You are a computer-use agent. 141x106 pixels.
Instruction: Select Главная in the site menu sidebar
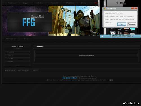click(17, 52)
